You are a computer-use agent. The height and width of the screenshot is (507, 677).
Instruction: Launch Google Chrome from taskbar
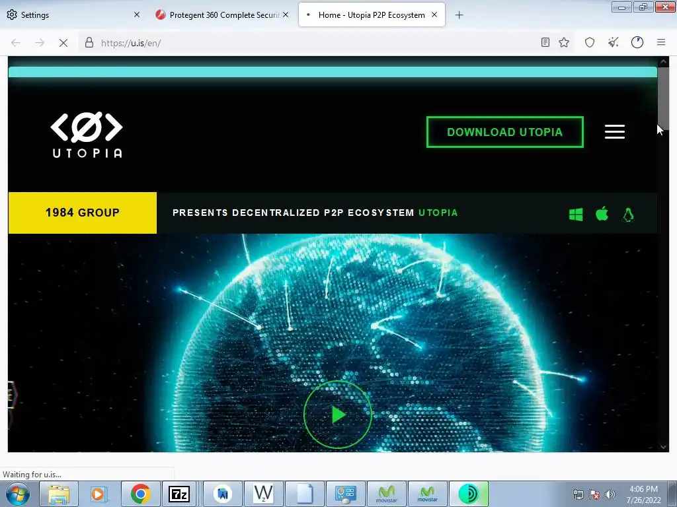(140, 494)
